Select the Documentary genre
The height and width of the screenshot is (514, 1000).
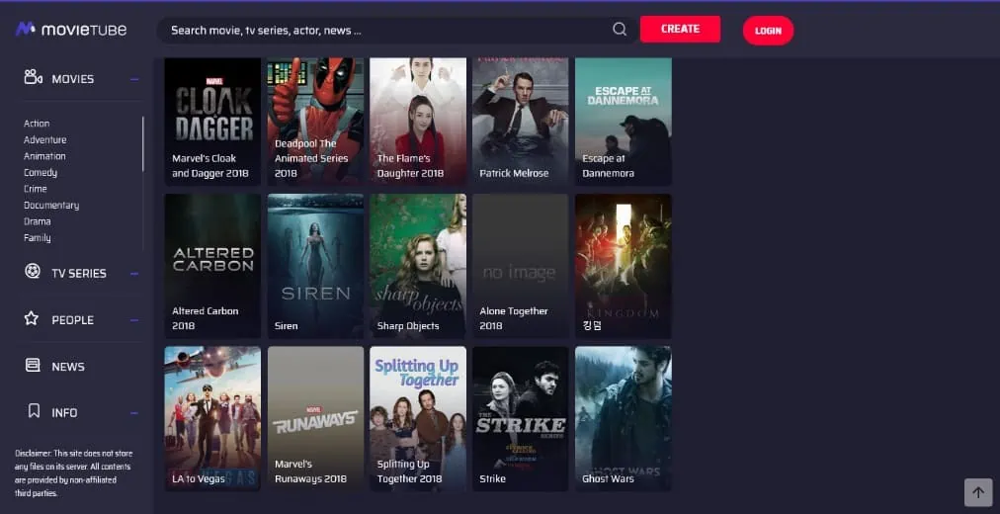tap(51, 206)
